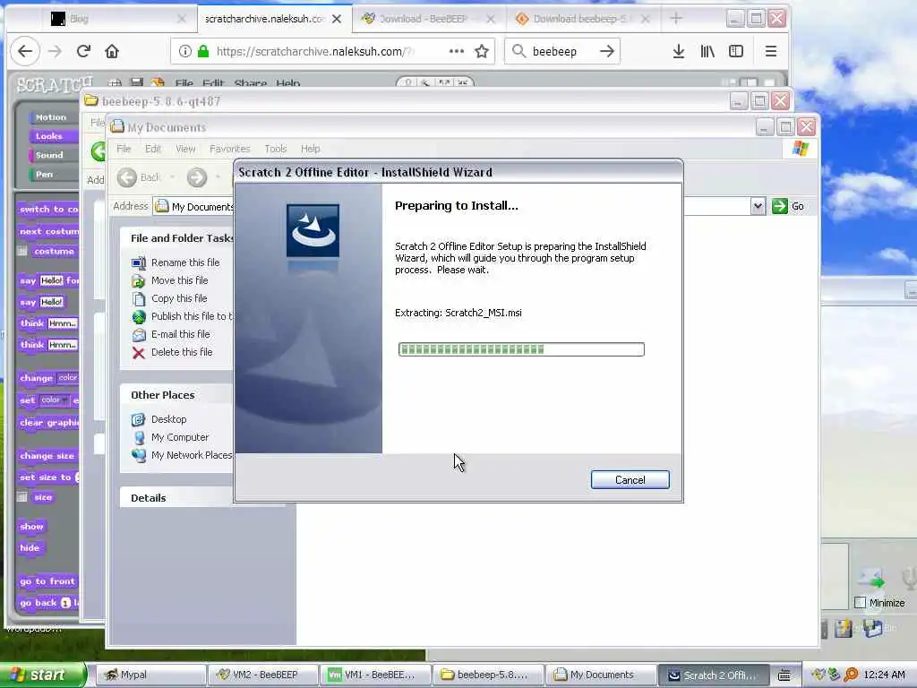This screenshot has width=917, height=688.
Task: Click the show block in Scratch
Action: click(31, 526)
